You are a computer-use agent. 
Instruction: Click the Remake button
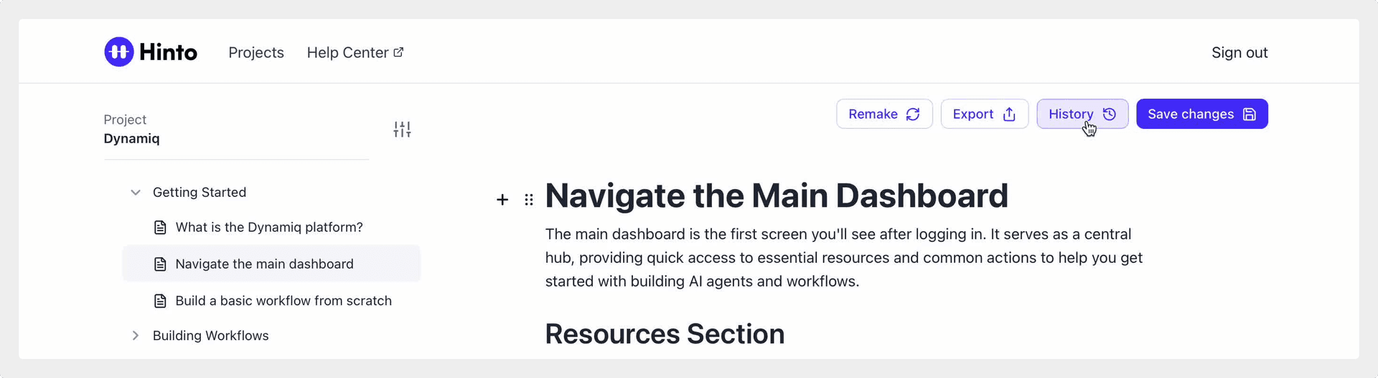pos(884,115)
